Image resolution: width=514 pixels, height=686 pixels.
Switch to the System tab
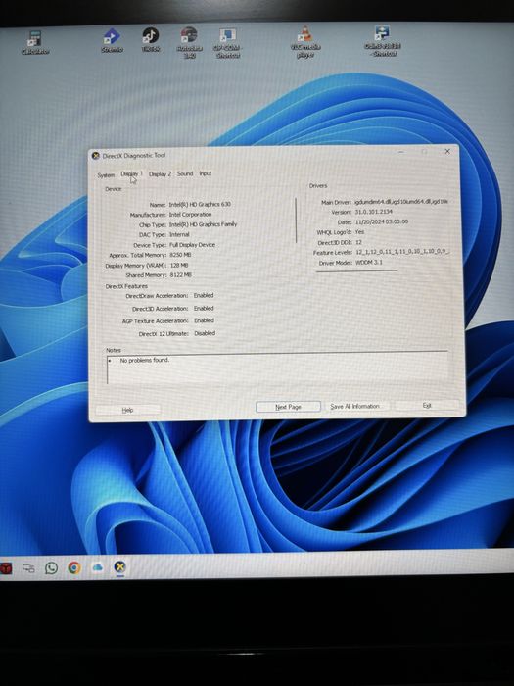tap(106, 175)
